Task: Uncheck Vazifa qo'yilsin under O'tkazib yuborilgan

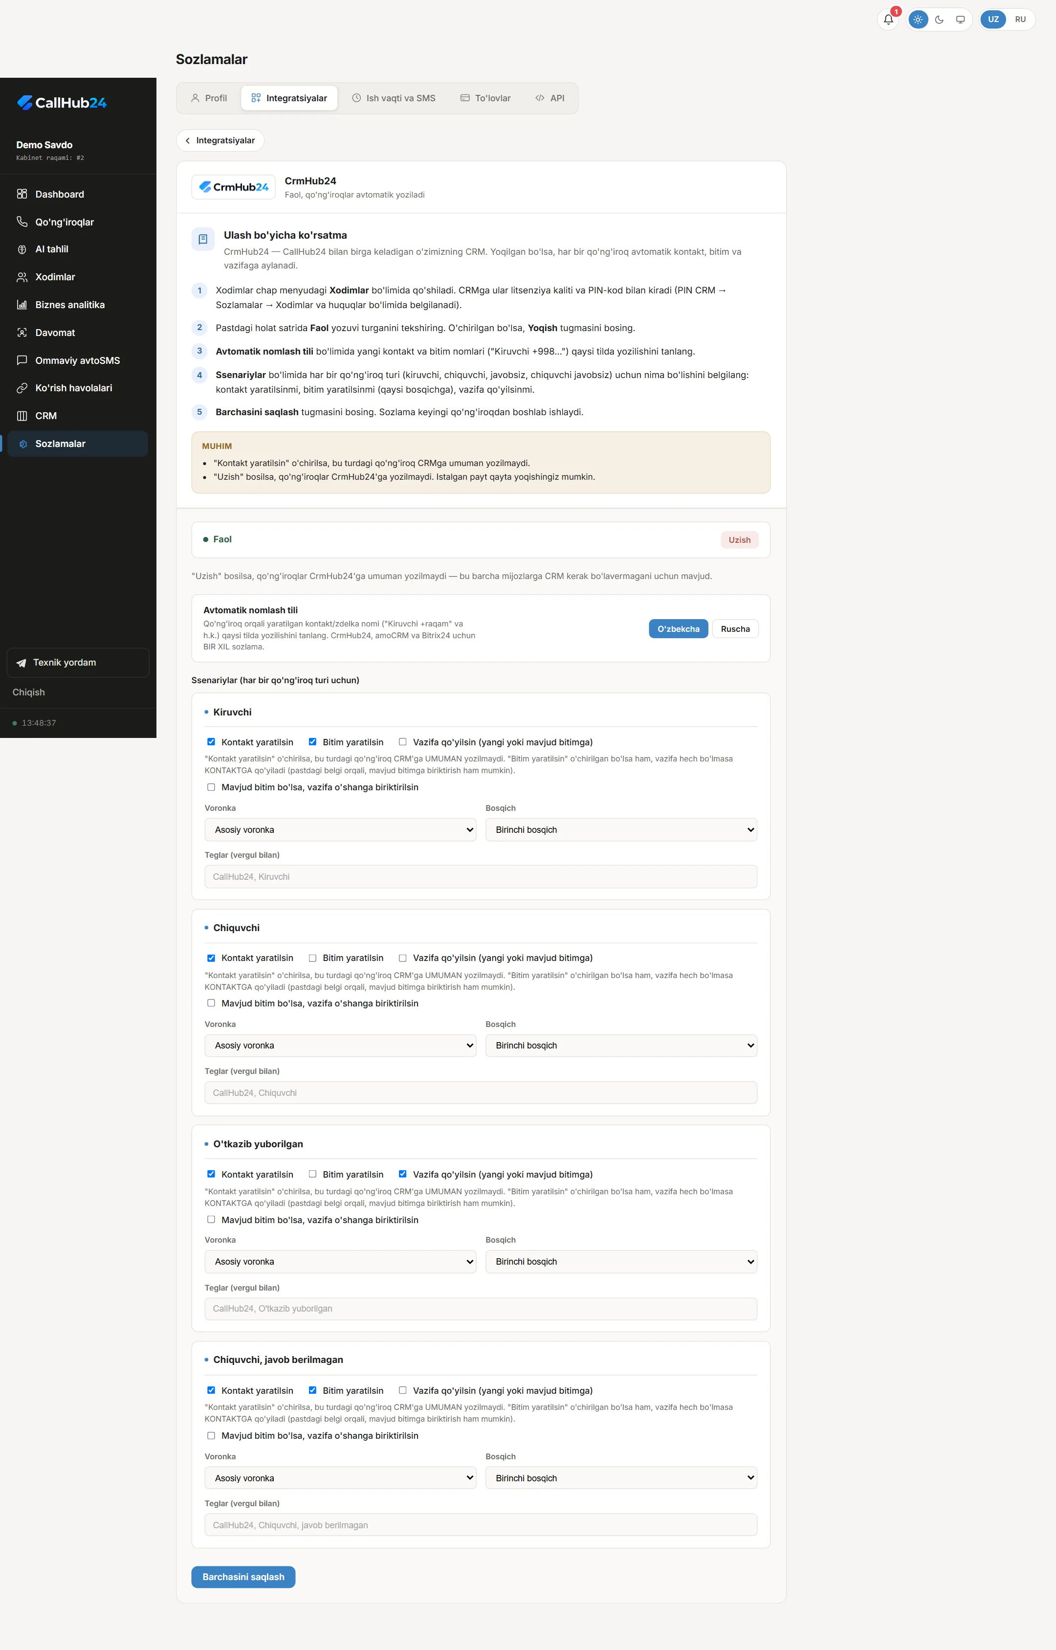Action: 402,1174
